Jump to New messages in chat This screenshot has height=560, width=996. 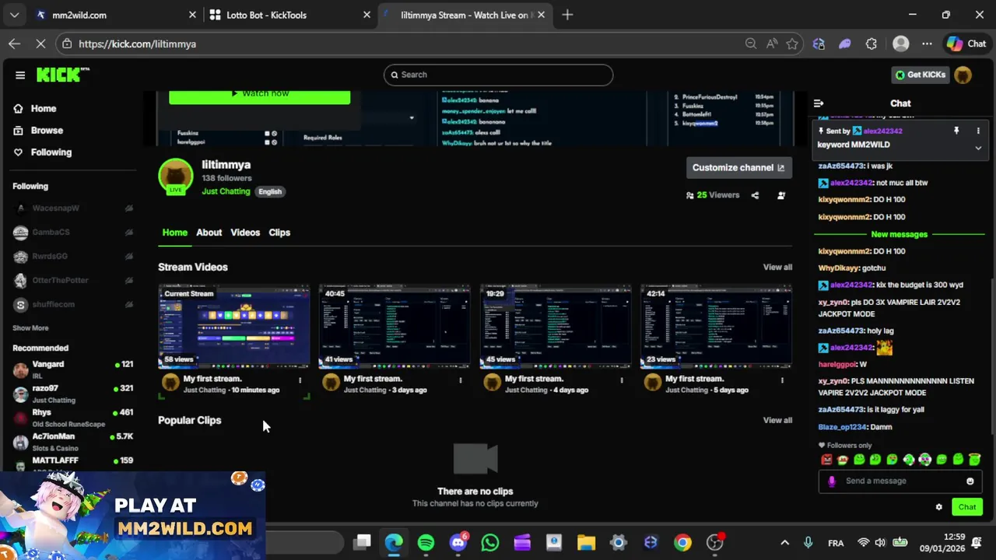[900, 234]
